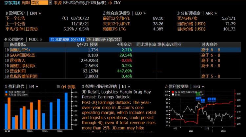Screen dimensions: 246x137
Task: Click the 买/持有/卖 label
Action: (187, 18)
